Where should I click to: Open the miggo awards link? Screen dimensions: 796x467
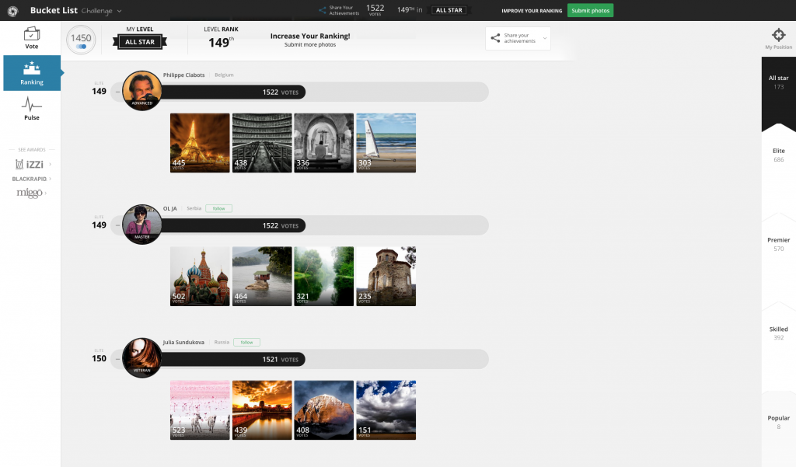tap(30, 193)
